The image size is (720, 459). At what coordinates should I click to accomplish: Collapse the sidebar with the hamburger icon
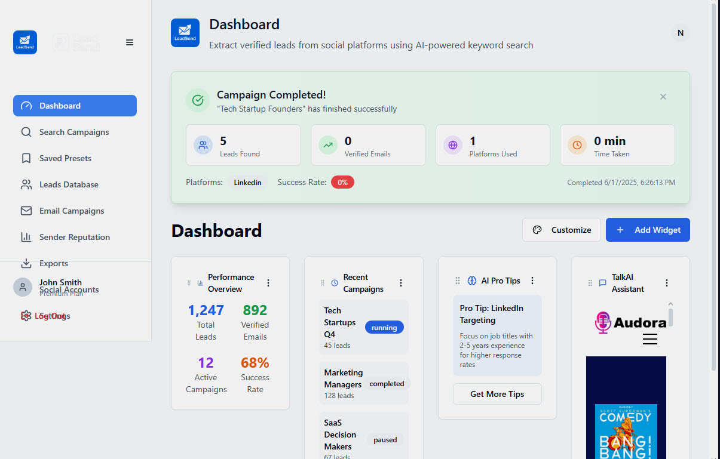[130, 42]
